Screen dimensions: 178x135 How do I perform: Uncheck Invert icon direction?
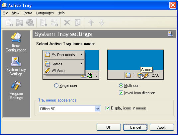(x=121, y=93)
